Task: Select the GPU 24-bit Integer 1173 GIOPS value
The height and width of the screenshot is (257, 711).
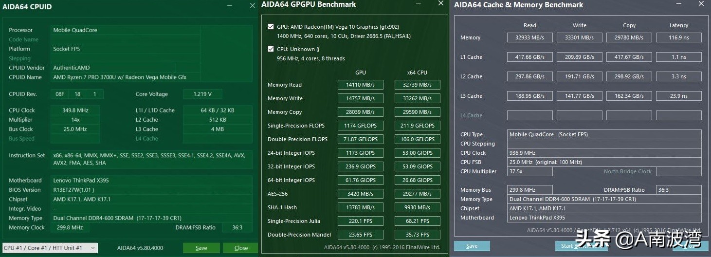Action: (360, 153)
